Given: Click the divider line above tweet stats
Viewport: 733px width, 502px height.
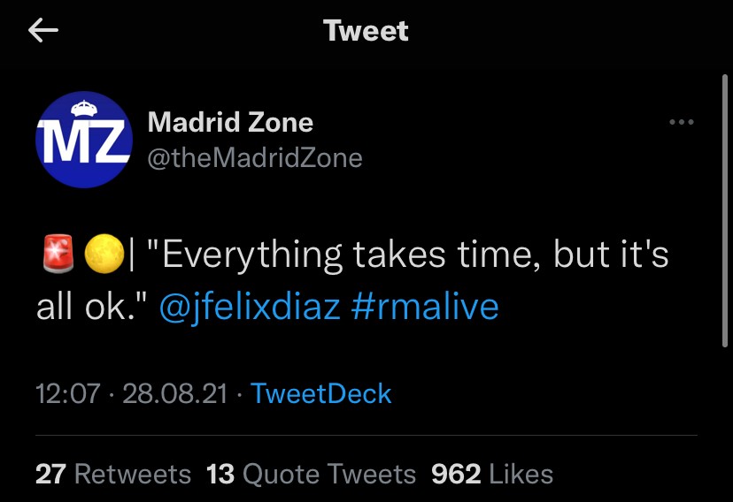Looking at the screenshot, I should point(366,436).
